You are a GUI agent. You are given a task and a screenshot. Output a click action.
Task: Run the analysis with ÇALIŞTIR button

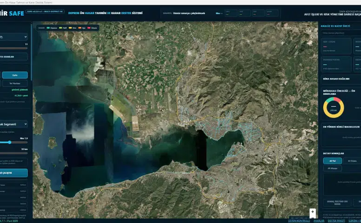point(13,173)
